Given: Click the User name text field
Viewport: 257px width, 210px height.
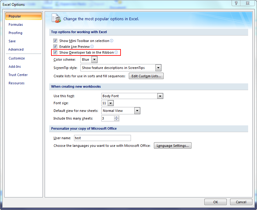Looking at the screenshot, I should click(x=102, y=138).
